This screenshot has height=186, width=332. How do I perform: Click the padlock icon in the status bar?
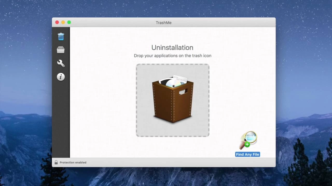tap(56, 162)
